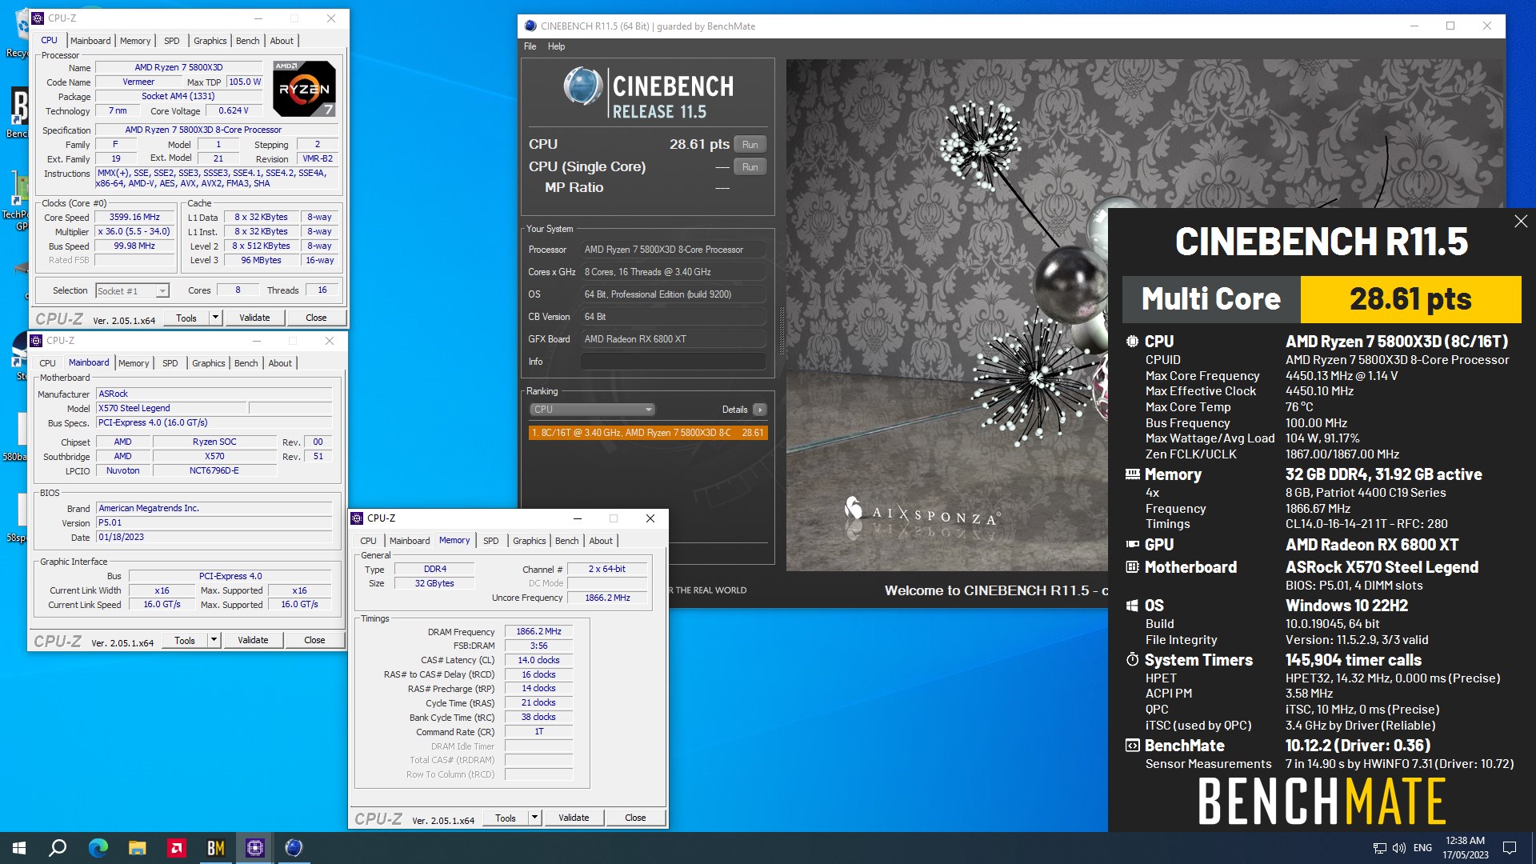The width and height of the screenshot is (1536, 864).
Task: Click the CPU-Z Memory window title icon
Action: click(358, 518)
